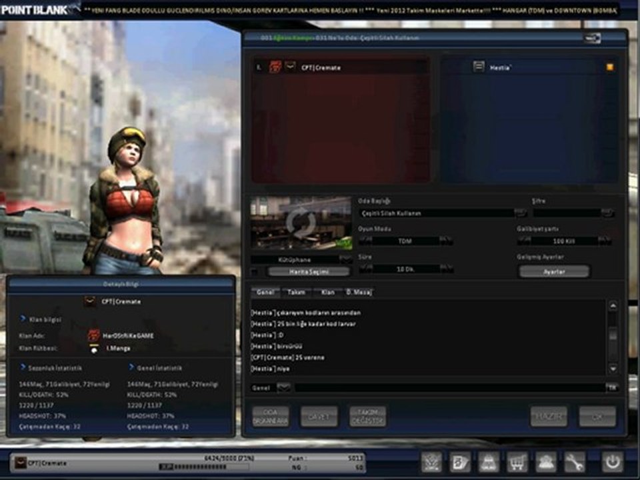Click the power exit icon
Image resolution: width=640 pixels, height=480 pixels.
pos(612,463)
